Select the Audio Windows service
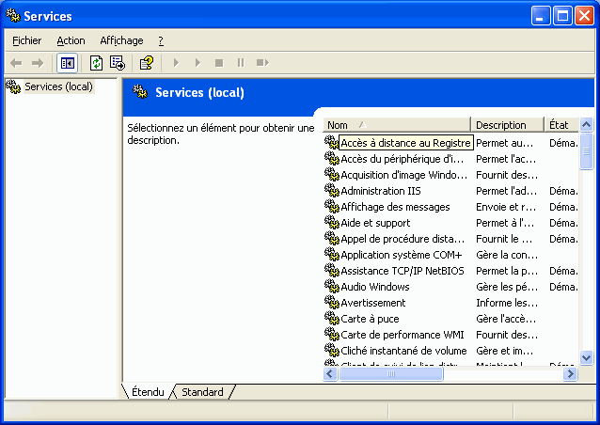The width and height of the screenshot is (600, 425). [x=375, y=287]
